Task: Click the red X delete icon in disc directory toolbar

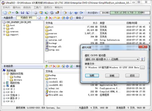Action: pos(50,18)
